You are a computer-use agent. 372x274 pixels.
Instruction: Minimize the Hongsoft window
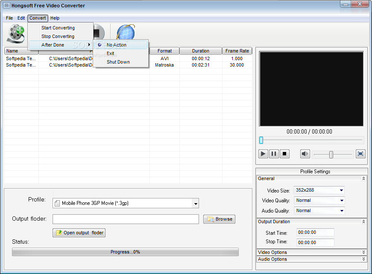346,4
